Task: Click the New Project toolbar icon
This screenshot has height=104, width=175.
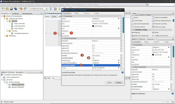Action: pos(7,8)
